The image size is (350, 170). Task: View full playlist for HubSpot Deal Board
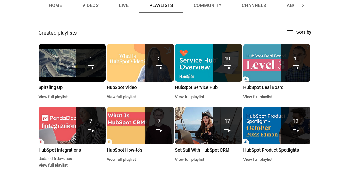258,97
